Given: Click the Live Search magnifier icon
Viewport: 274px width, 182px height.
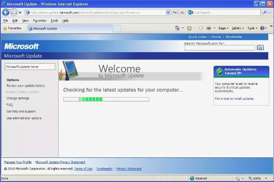Looking at the screenshot, I should tap(264, 12).
